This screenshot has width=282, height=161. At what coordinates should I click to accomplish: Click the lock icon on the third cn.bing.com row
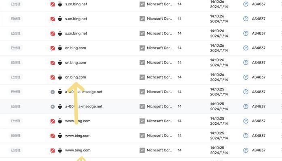(60, 77)
